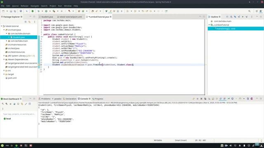Maximize the editor area

(x=204, y=17)
